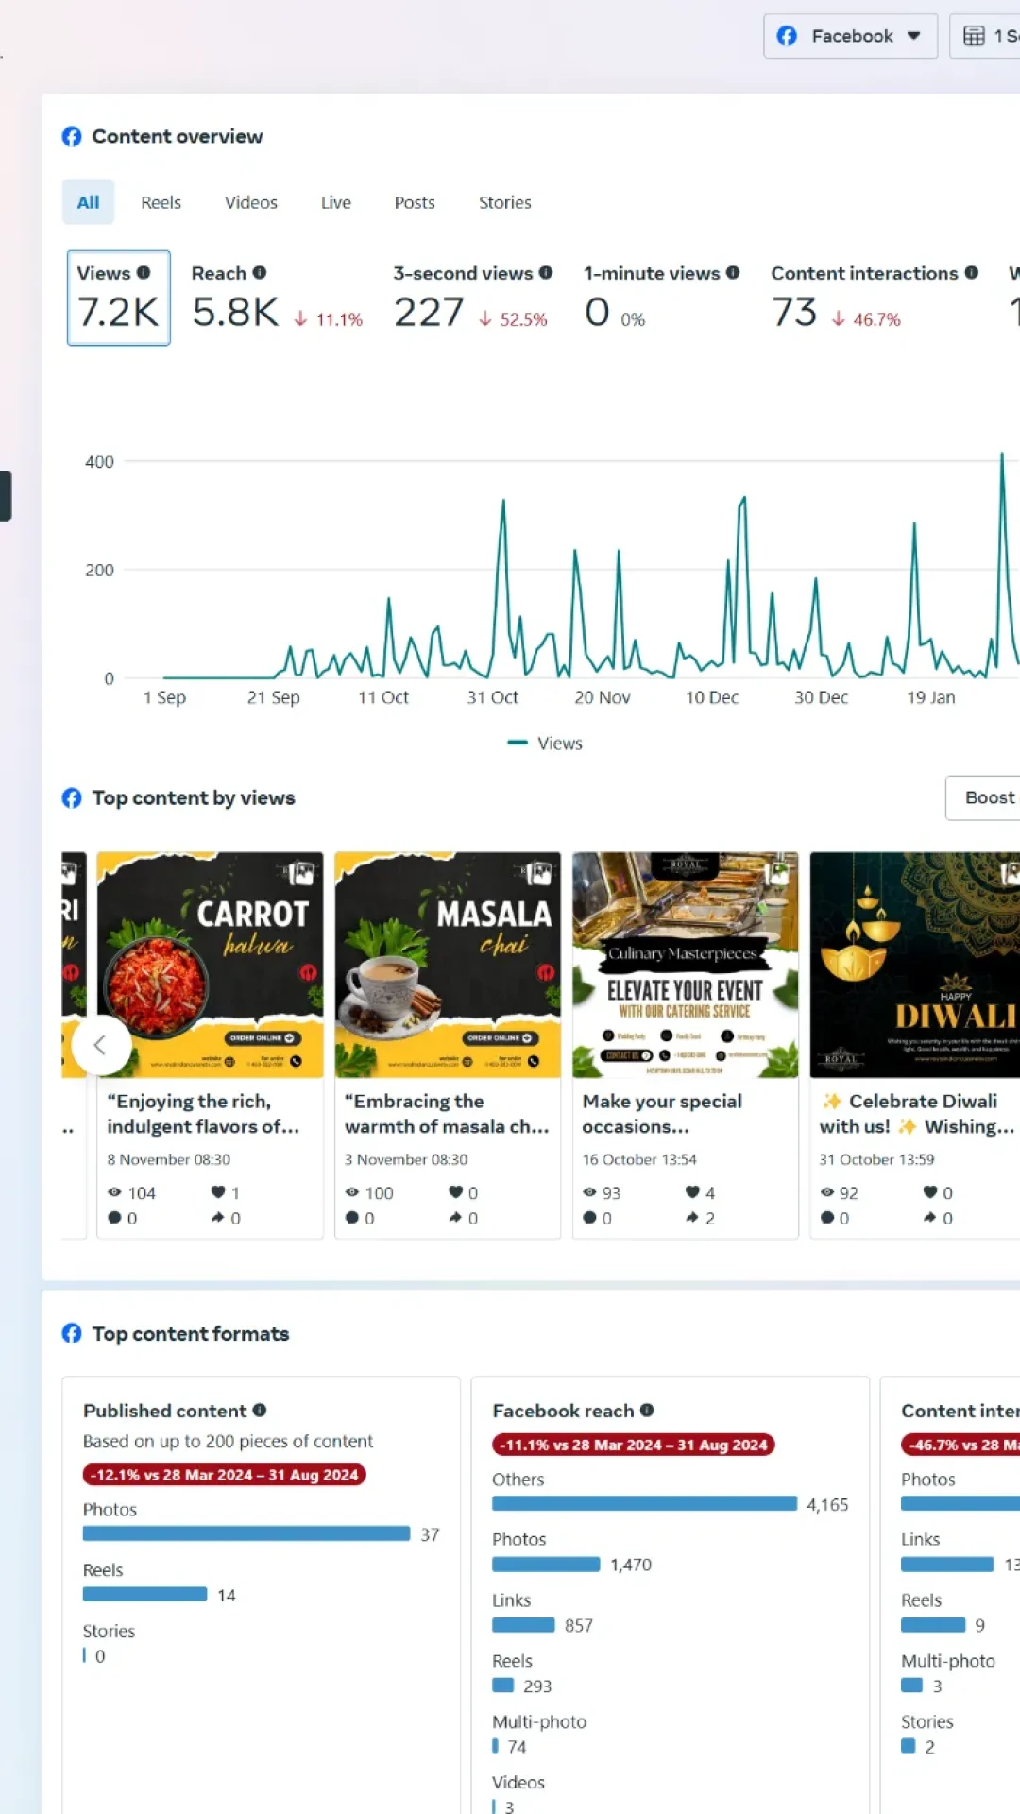1020x1814 pixels.
Task: Go to previous top content cards
Action: (x=100, y=1045)
